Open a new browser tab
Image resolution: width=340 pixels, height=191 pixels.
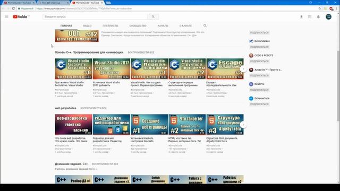[x=108, y=3]
